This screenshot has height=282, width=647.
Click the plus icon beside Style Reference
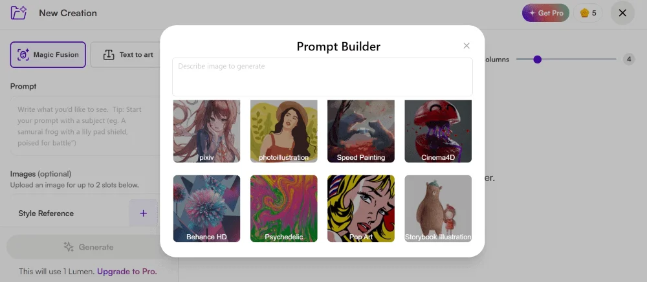click(x=143, y=213)
